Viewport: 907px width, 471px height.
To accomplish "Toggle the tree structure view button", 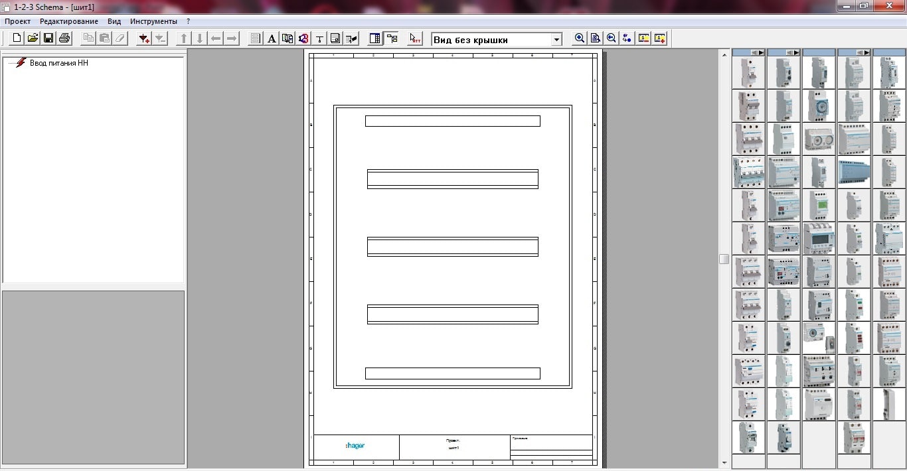I will pos(392,38).
